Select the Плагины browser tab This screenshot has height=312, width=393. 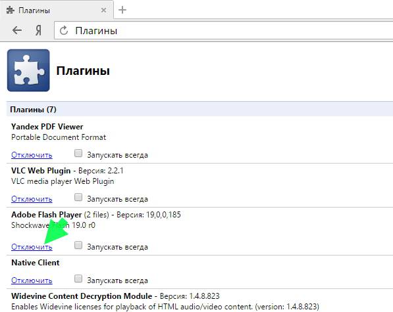pyautogui.click(x=57, y=10)
